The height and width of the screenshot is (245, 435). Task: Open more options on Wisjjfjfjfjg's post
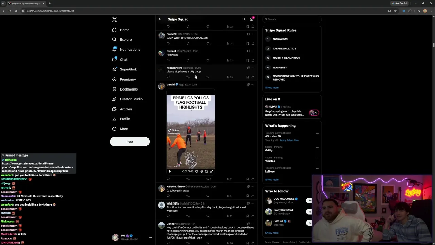coord(253,203)
